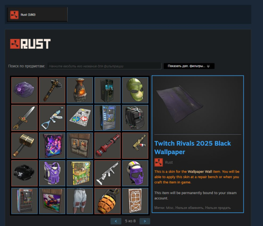Open the Twitch Rivals 2025 Black Wallpaper link
The width and height of the screenshot is (263, 226).
pos(193,148)
